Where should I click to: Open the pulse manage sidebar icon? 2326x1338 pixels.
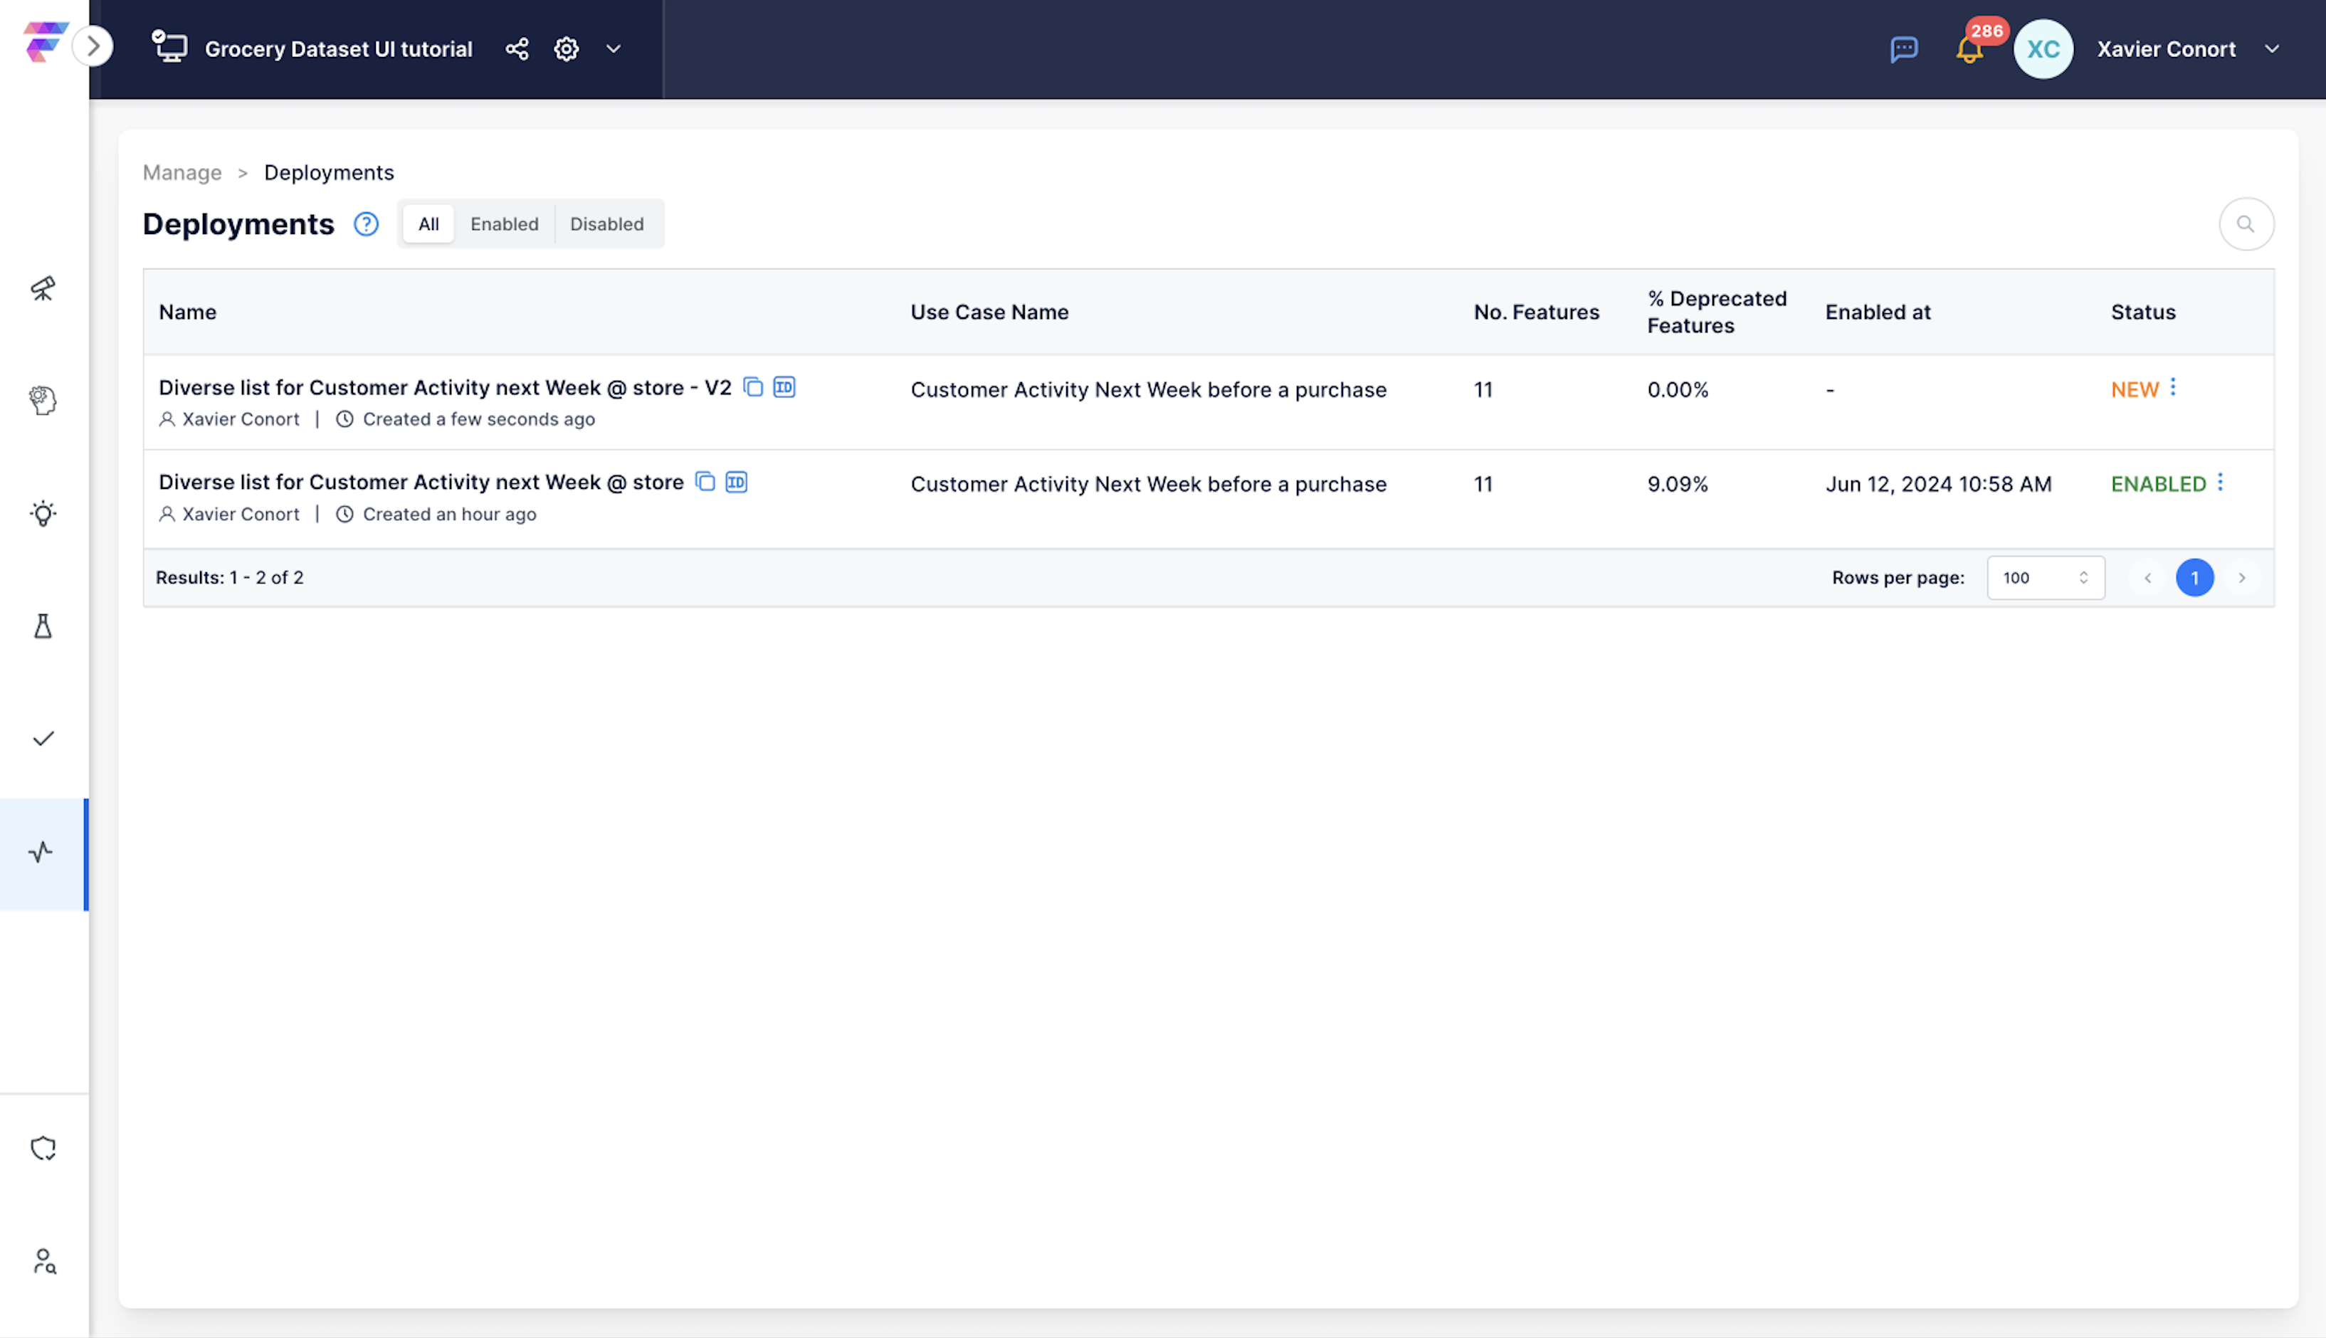[41, 852]
